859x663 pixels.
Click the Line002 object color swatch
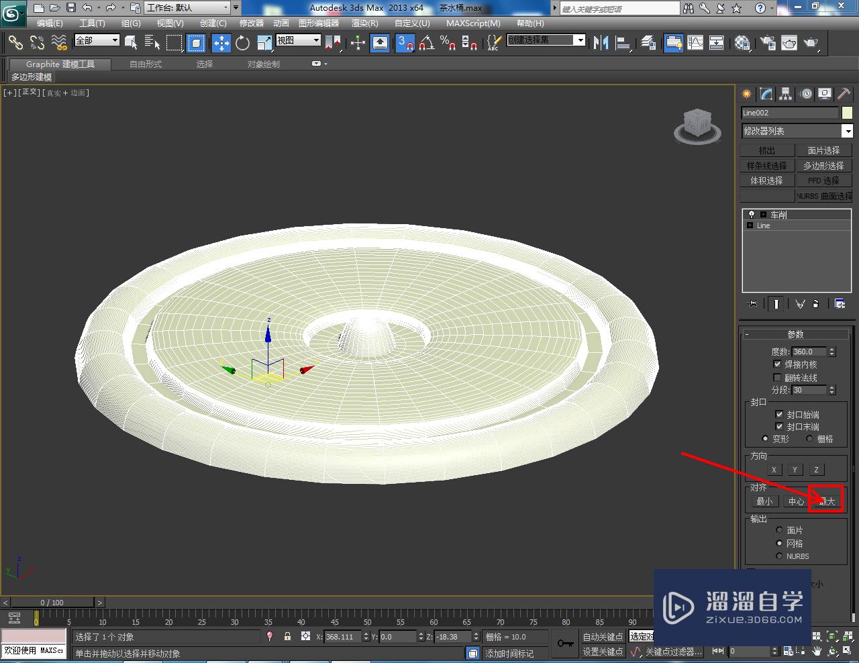pyautogui.click(x=847, y=113)
